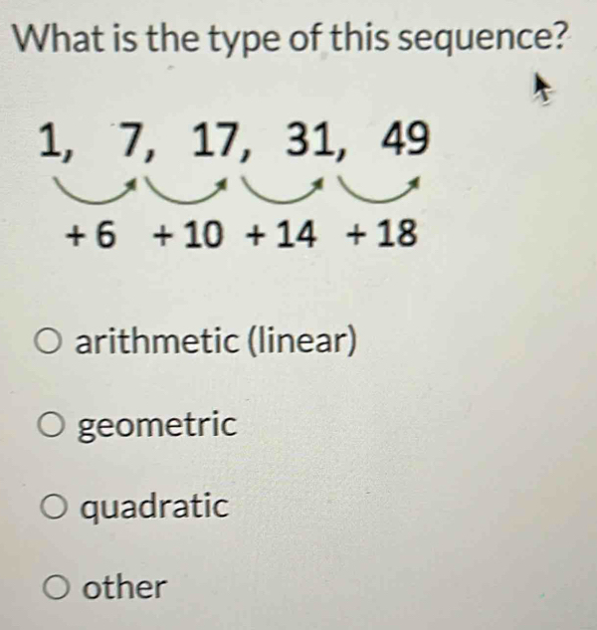Image resolution: width=597 pixels, height=630 pixels.
Task: Click the 'quadratic' answer label
Action: [154, 508]
